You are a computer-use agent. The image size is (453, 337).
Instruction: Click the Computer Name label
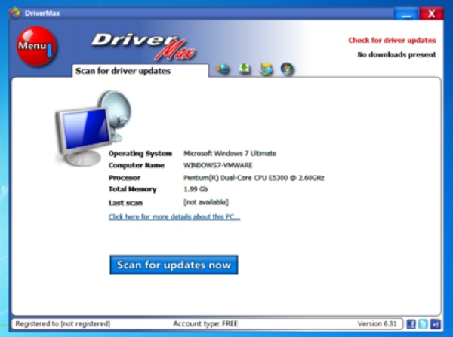137,165
